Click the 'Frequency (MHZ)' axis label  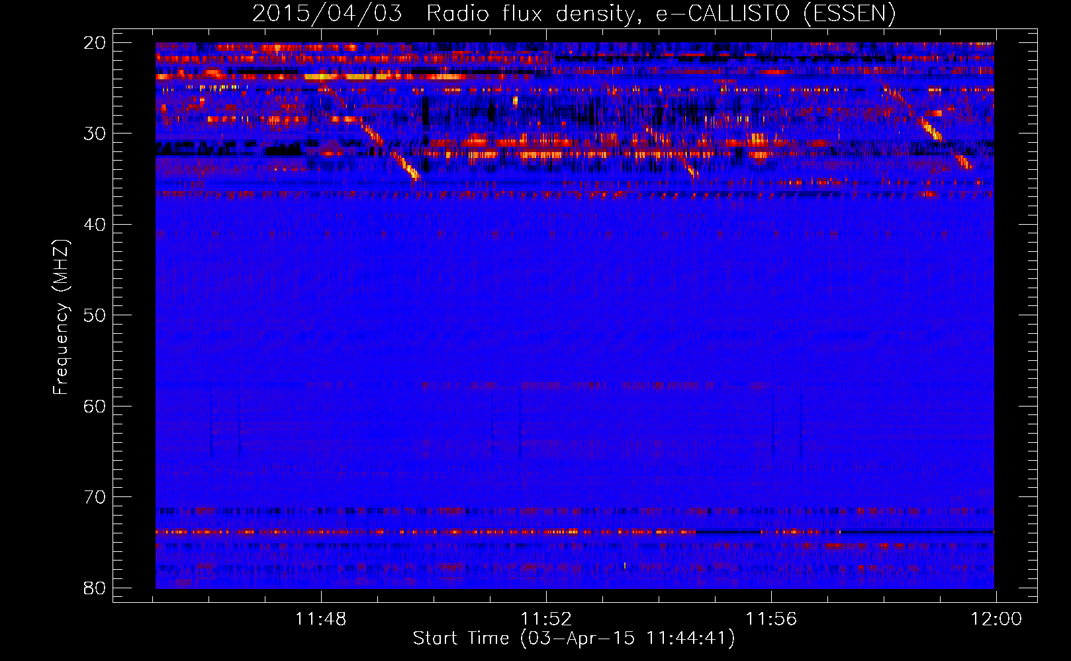point(61,317)
